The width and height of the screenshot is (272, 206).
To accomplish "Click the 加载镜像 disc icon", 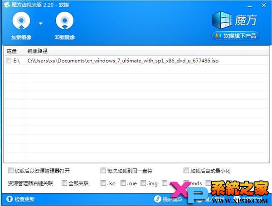I will (x=21, y=21).
